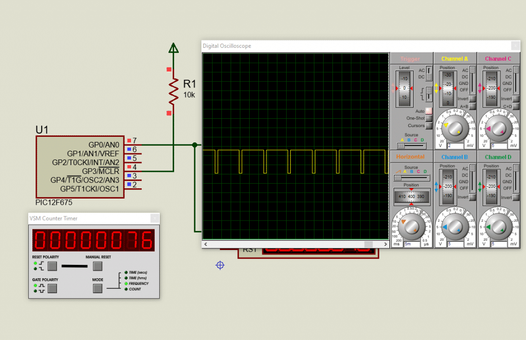Click the blue Channel B position arrows icon

[x=437, y=187]
